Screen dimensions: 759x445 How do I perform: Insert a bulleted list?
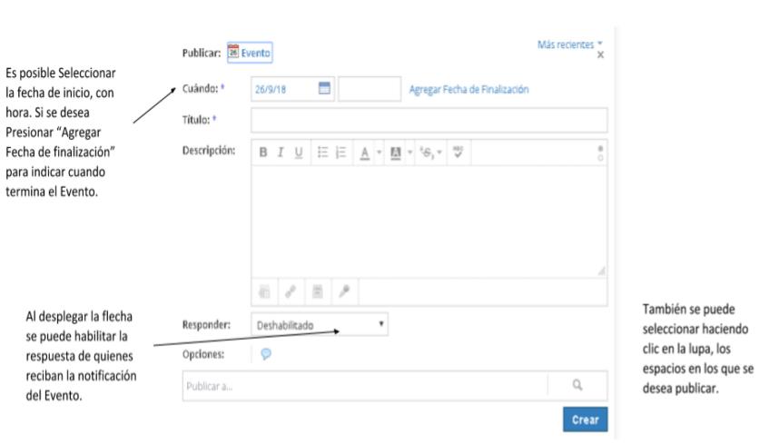(322, 153)
